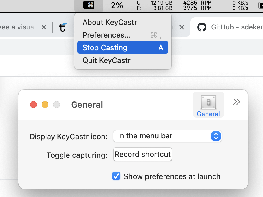
Task: Click the 'Toggle capturing:' label text
Action: point(77,155)
